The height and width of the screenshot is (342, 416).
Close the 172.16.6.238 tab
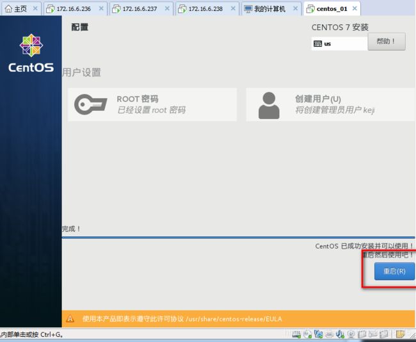click(233, 8)
